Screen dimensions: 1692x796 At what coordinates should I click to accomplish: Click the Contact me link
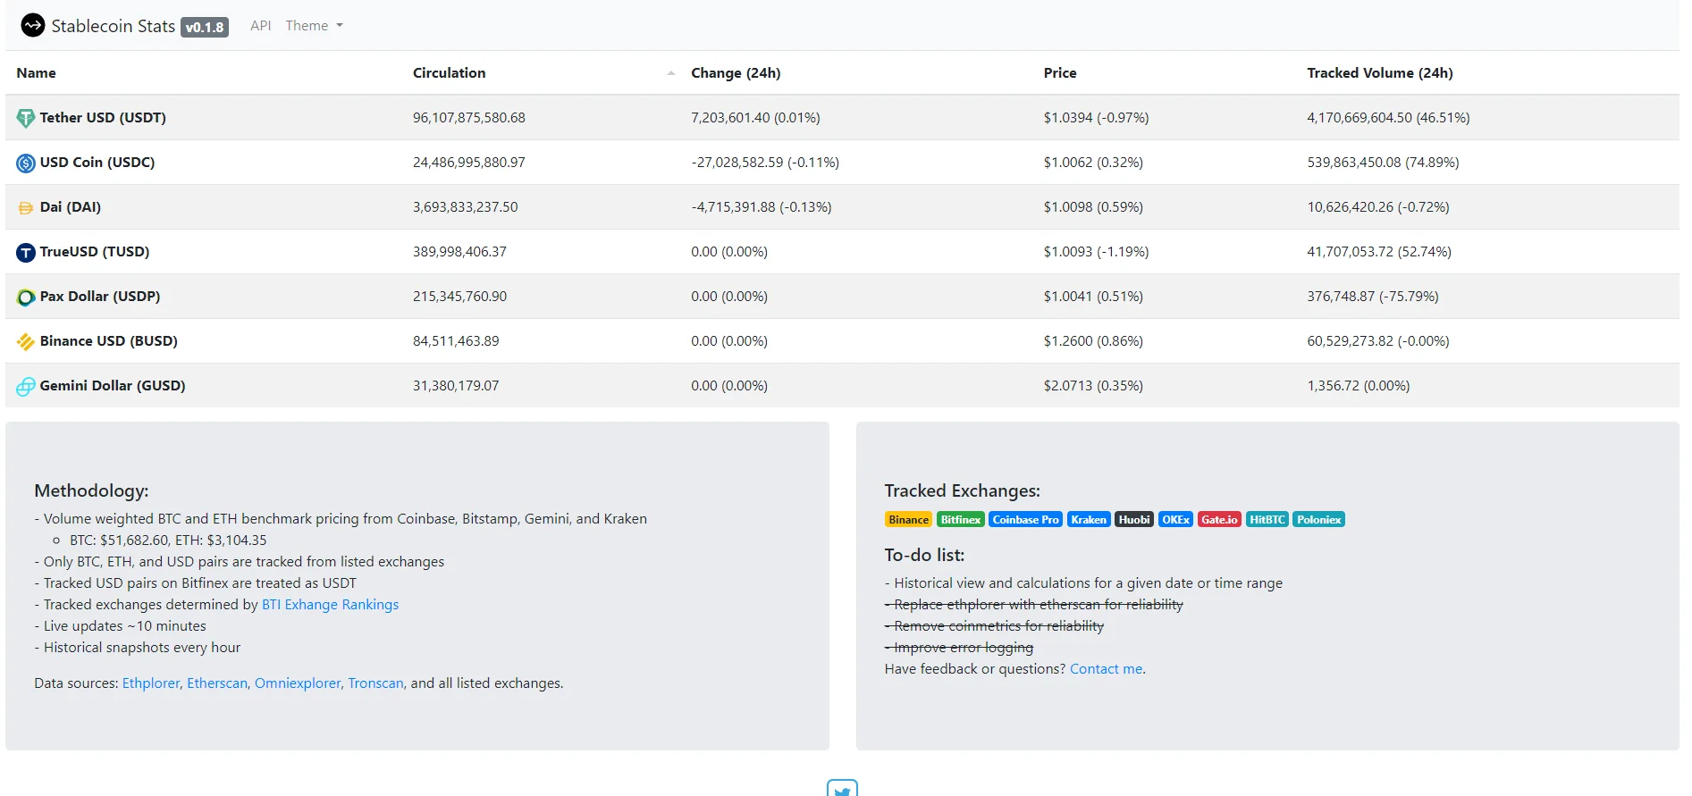pos(1106,669)
